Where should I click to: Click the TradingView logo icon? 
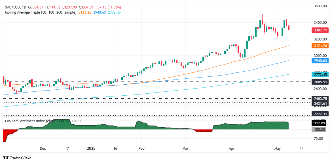pyautogui.click(x=6, y=158)
